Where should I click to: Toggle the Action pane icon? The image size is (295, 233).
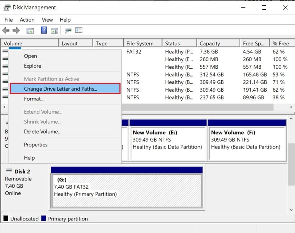coord(54,30)
